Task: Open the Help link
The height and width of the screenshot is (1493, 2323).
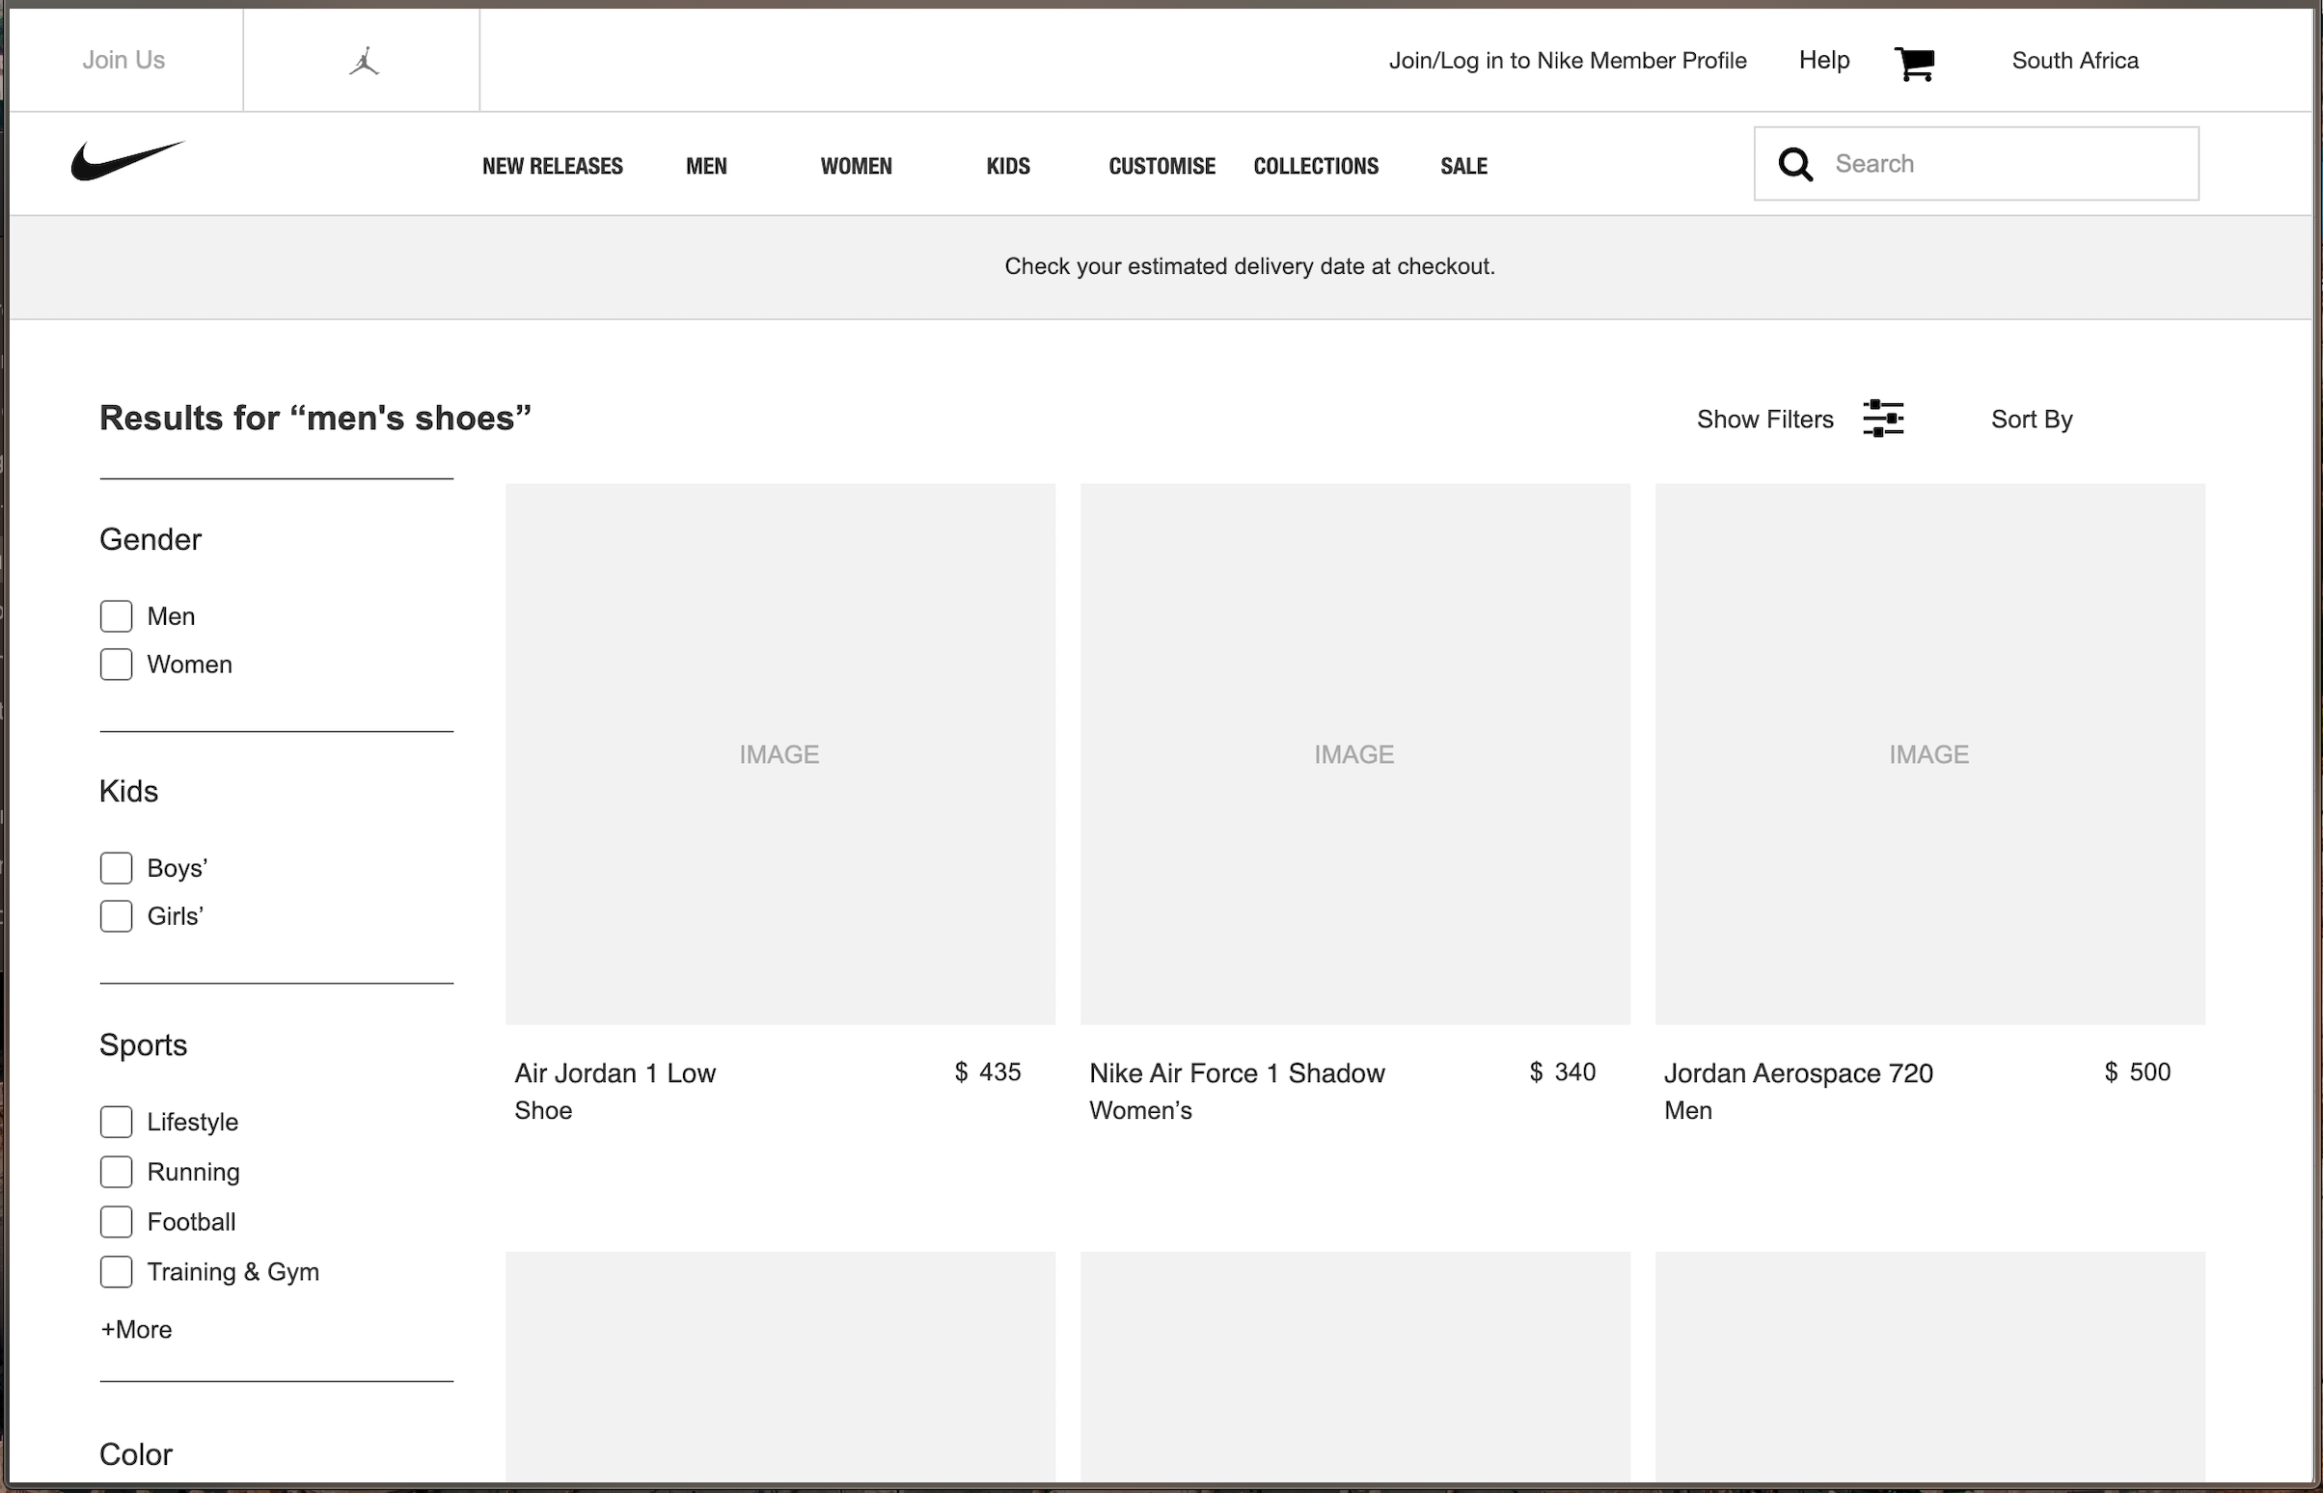Action: coord(1824,60)
